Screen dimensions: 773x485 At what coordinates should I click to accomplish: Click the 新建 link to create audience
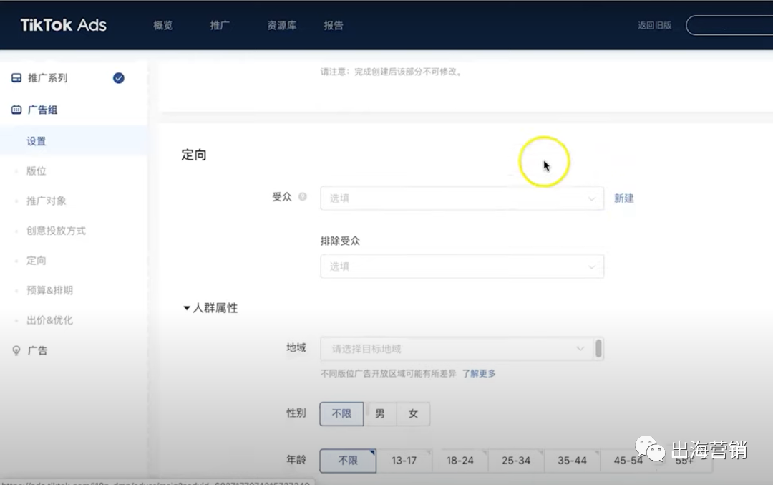click(x=623, y=198)
